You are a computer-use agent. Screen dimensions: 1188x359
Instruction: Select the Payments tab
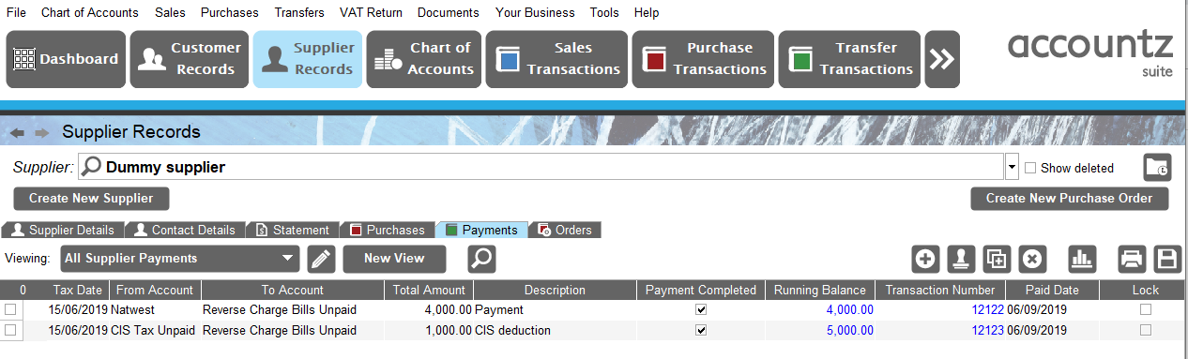pos(481,230)
